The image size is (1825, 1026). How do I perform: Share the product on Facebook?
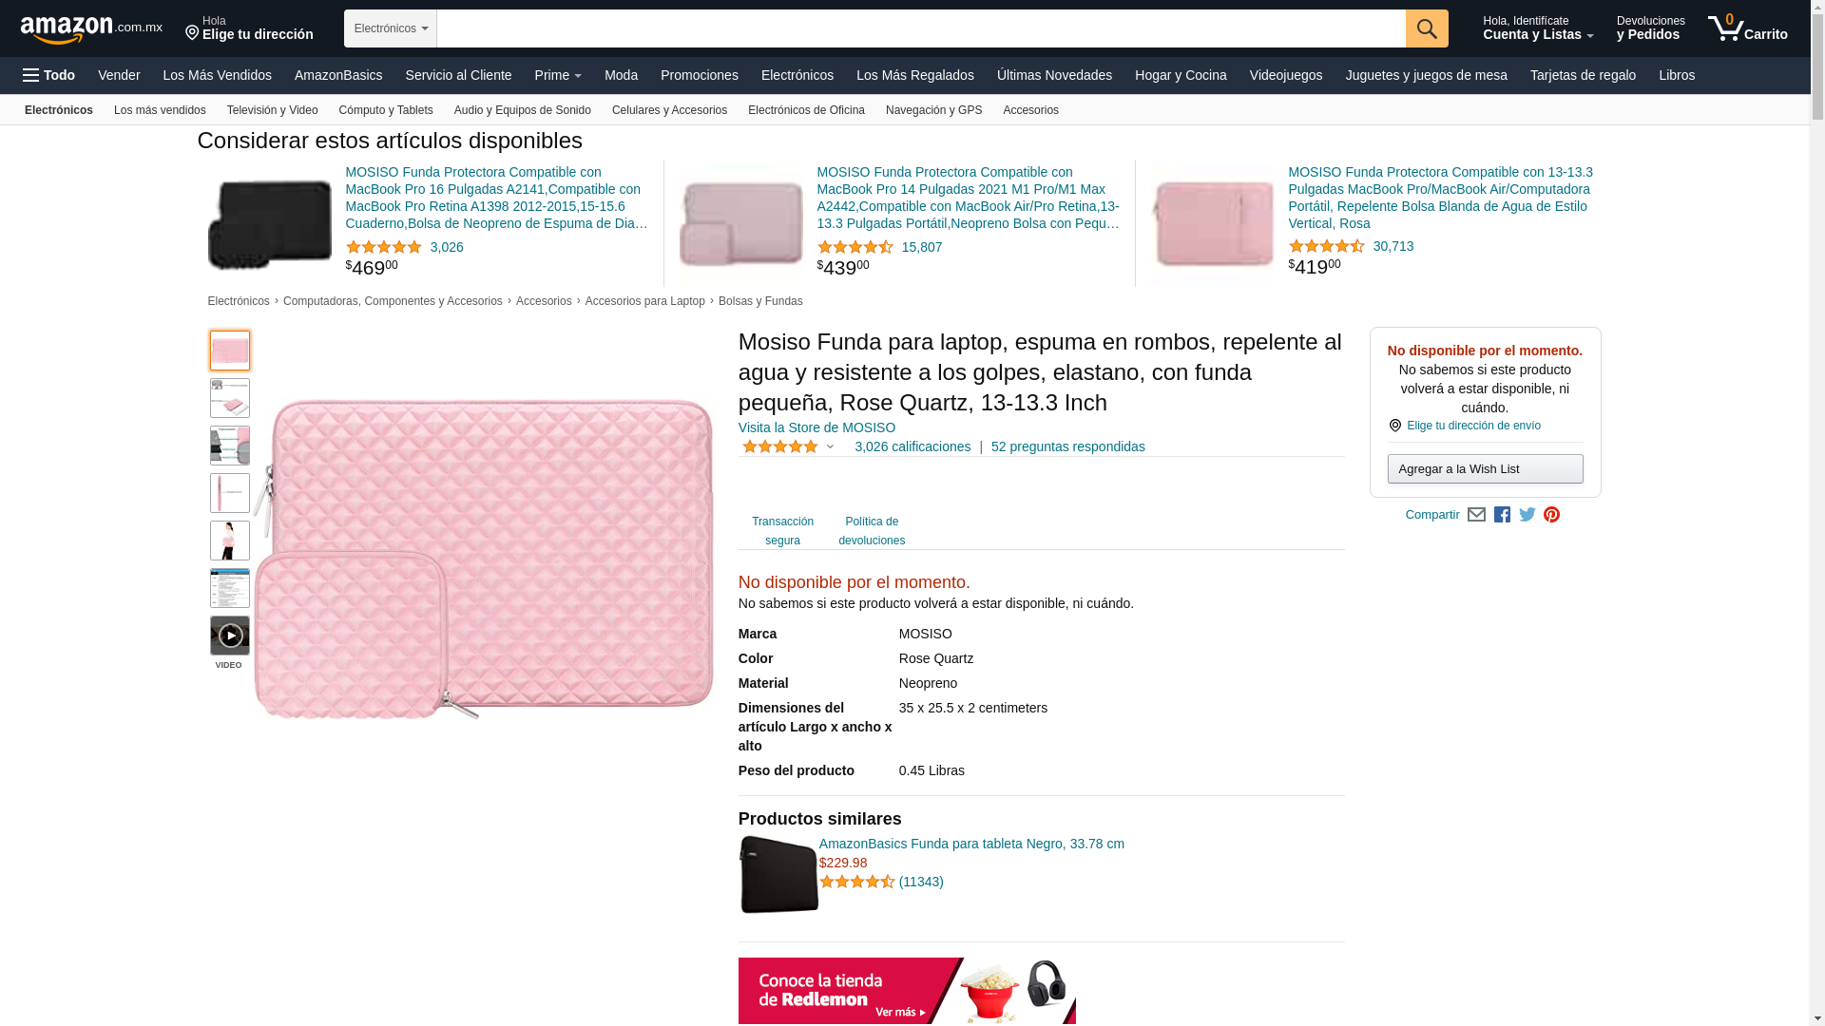tap(1502, 515)
